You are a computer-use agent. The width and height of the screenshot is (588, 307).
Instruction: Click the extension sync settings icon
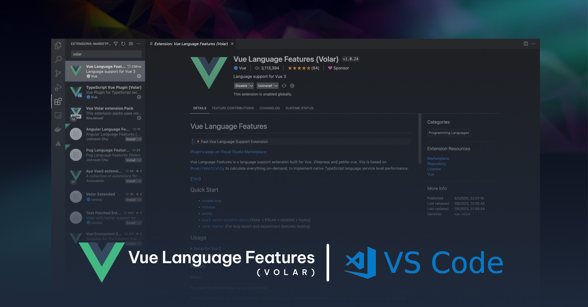click(285, 86)
